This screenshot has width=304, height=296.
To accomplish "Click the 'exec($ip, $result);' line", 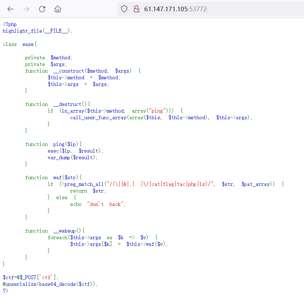I will [75, 151].
